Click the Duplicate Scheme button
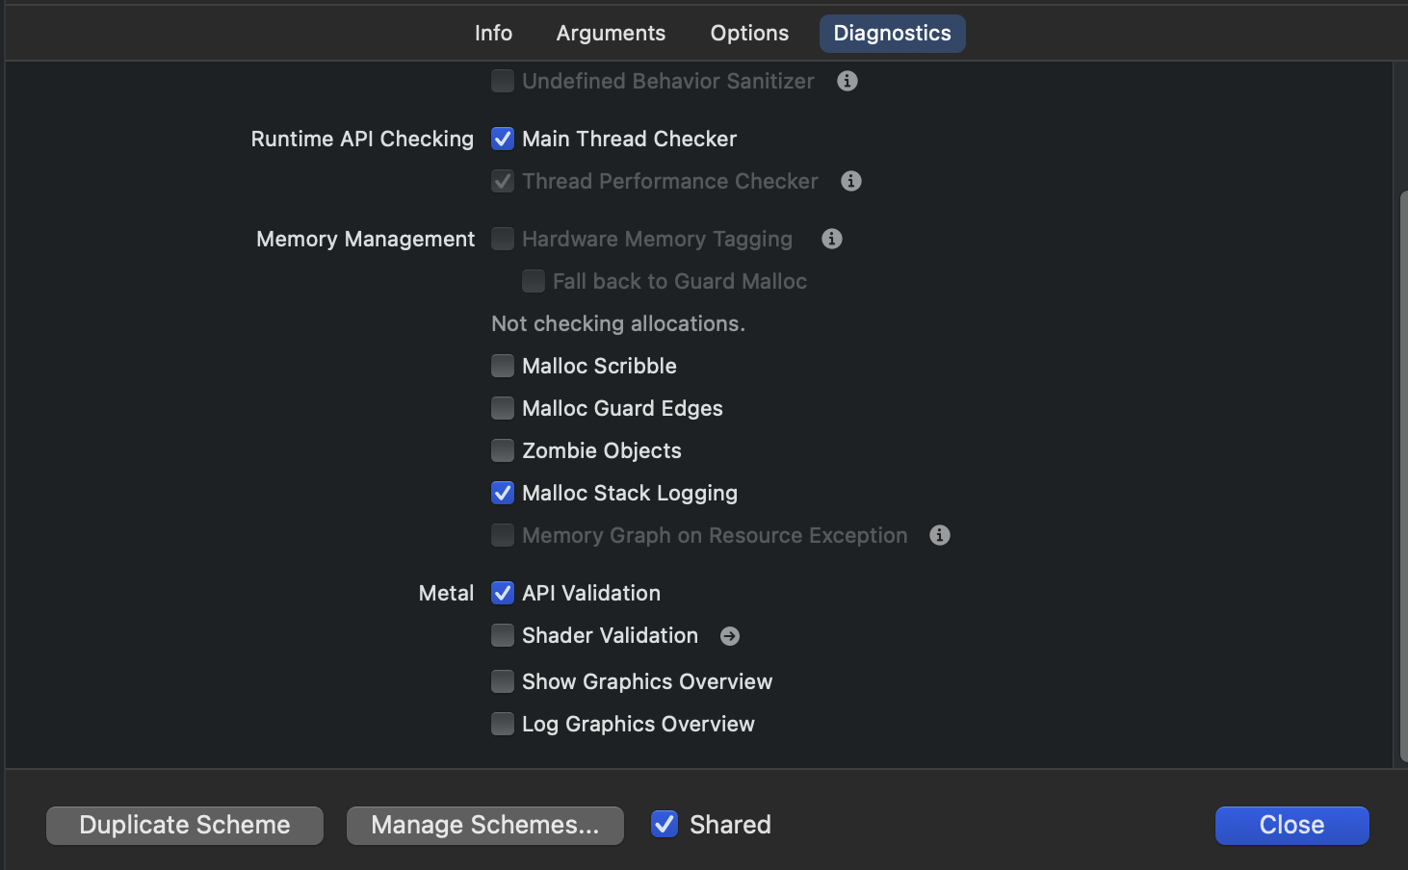Screen dimensions: 1408x870 [x=185, y=825]
